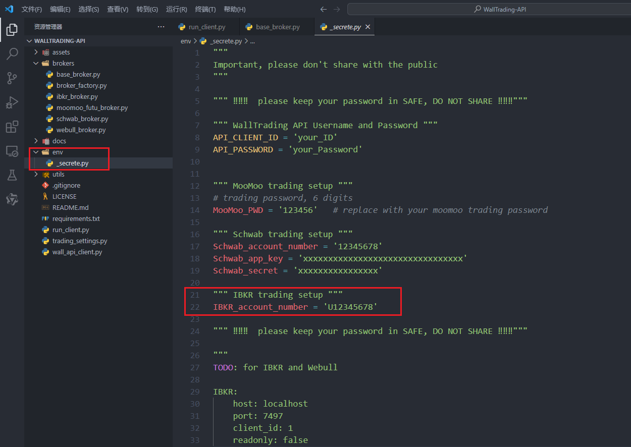The image size is (631, 447).
Task: Open the Source Control view
Action: tap(12, 78)
